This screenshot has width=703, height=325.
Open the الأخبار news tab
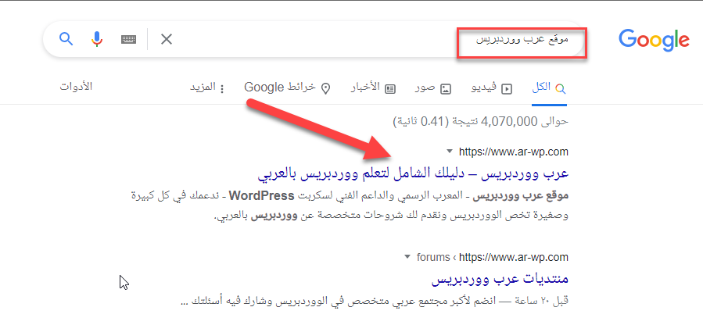[x=373, y=88]
